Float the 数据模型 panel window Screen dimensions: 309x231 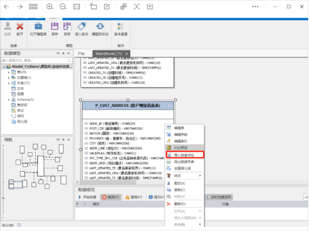point(58,53)
